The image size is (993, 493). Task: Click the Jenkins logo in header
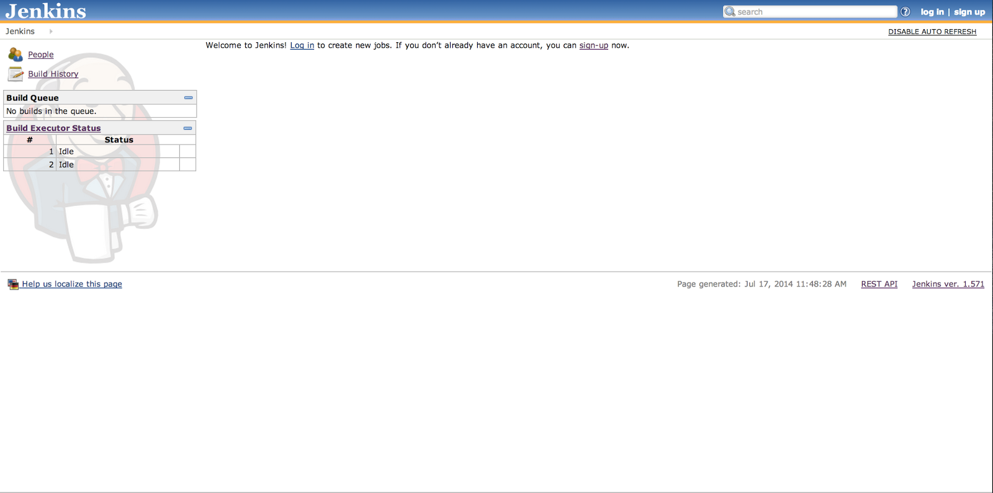coord(46,11)
